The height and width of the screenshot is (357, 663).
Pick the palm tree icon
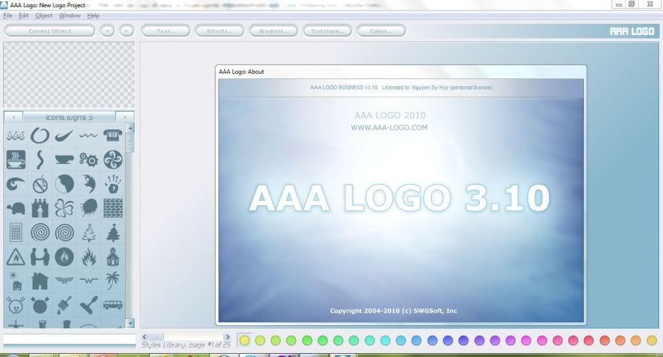click(113, 281)
